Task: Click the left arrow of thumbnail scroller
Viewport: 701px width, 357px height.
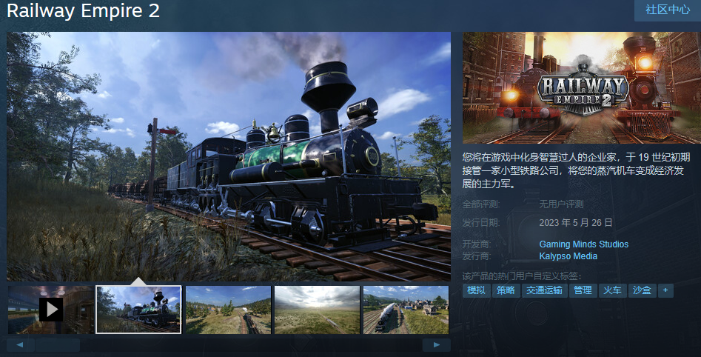Action: point(20,345)
